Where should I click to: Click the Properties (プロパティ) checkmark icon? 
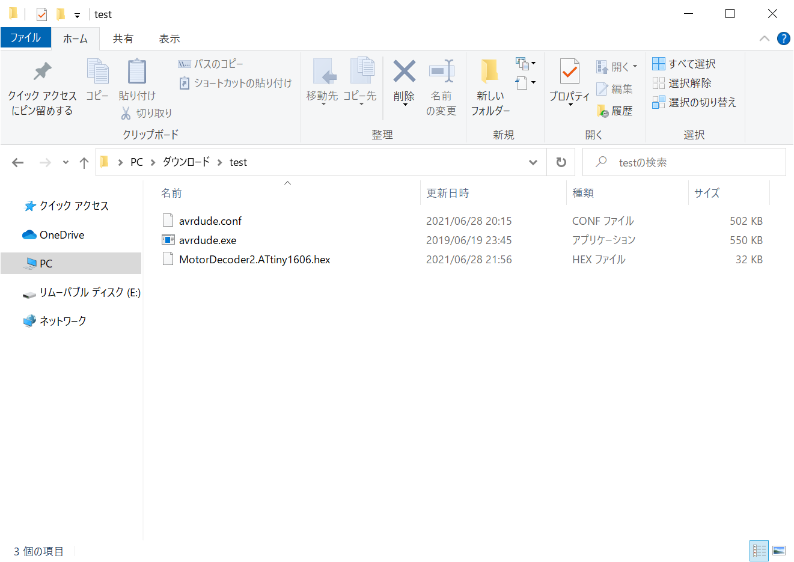(569, 72)
